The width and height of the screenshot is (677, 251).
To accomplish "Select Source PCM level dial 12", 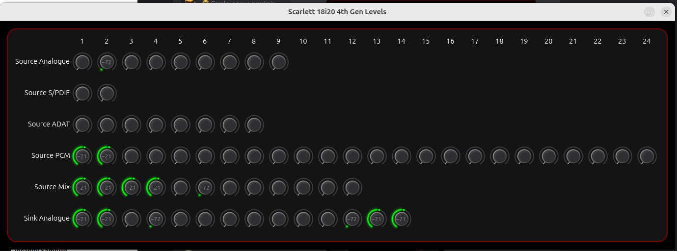I will pyautogui.click(x=352, y=156).
